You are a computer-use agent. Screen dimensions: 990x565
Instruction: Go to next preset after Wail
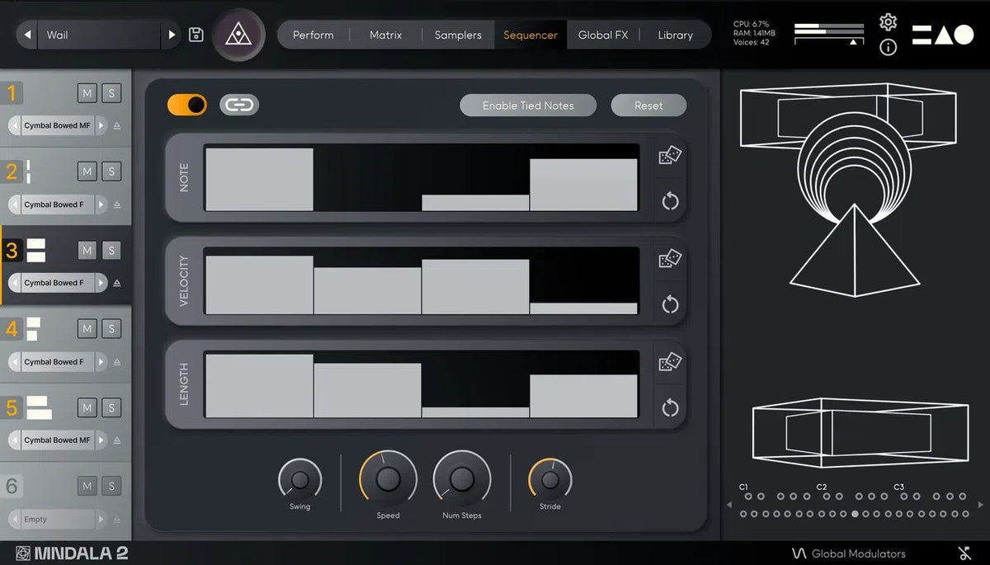tap(172, 35)
